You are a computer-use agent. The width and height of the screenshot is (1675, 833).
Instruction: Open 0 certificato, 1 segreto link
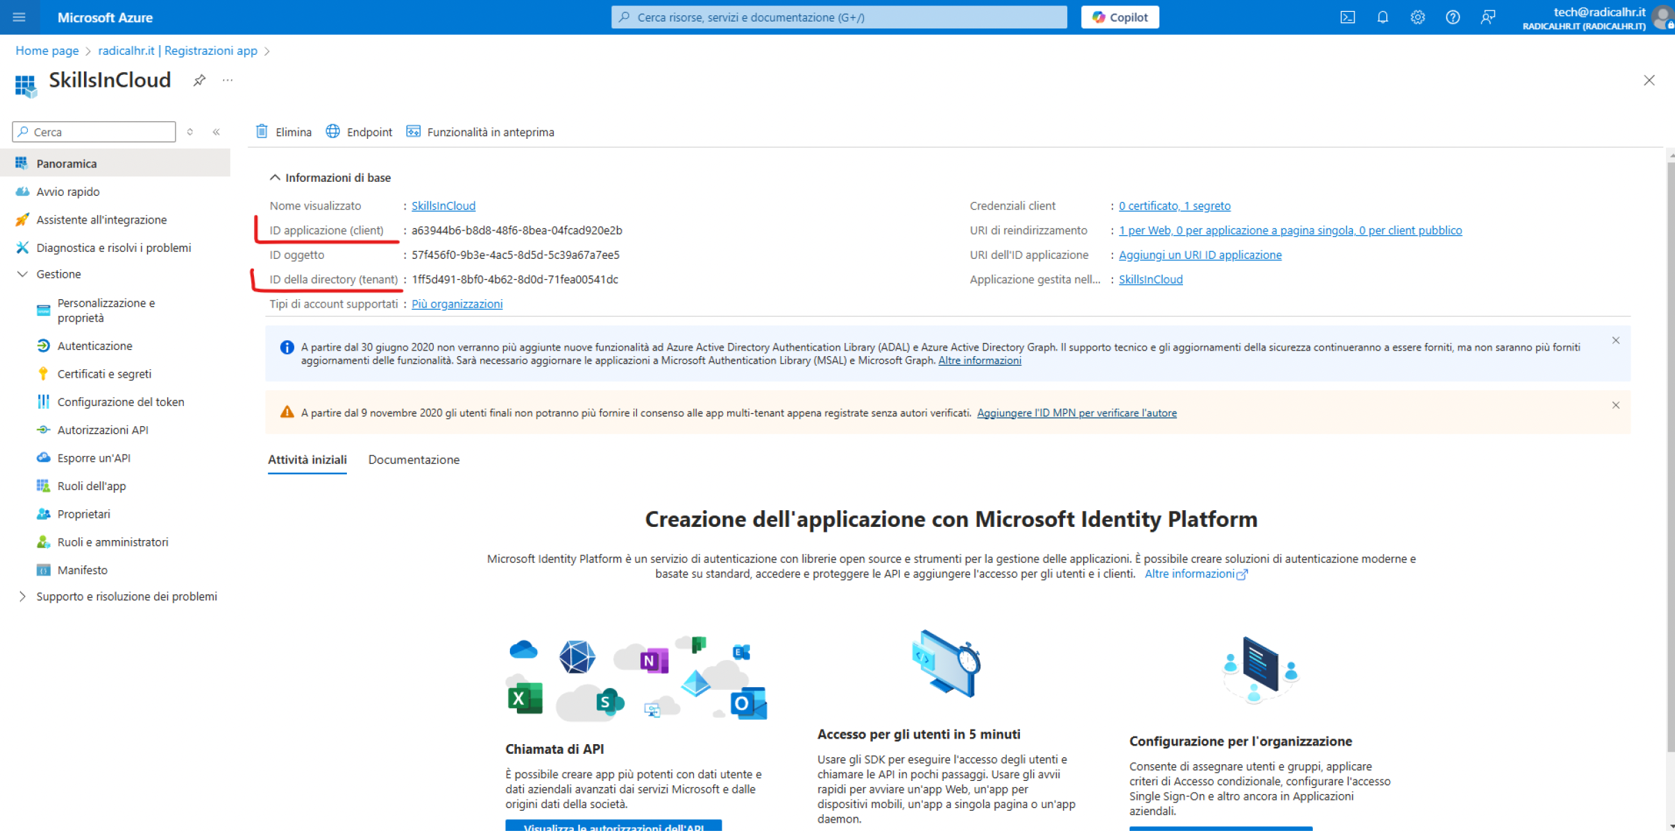[1175, 206]
